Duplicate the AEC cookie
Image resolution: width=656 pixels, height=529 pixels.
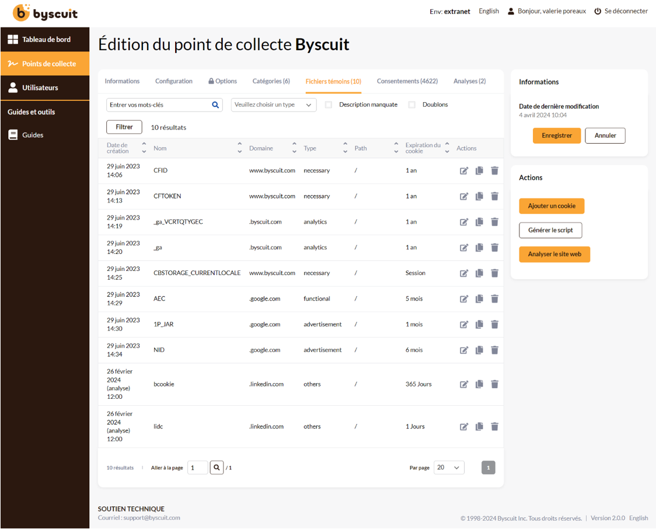click(x=479, y=298)
